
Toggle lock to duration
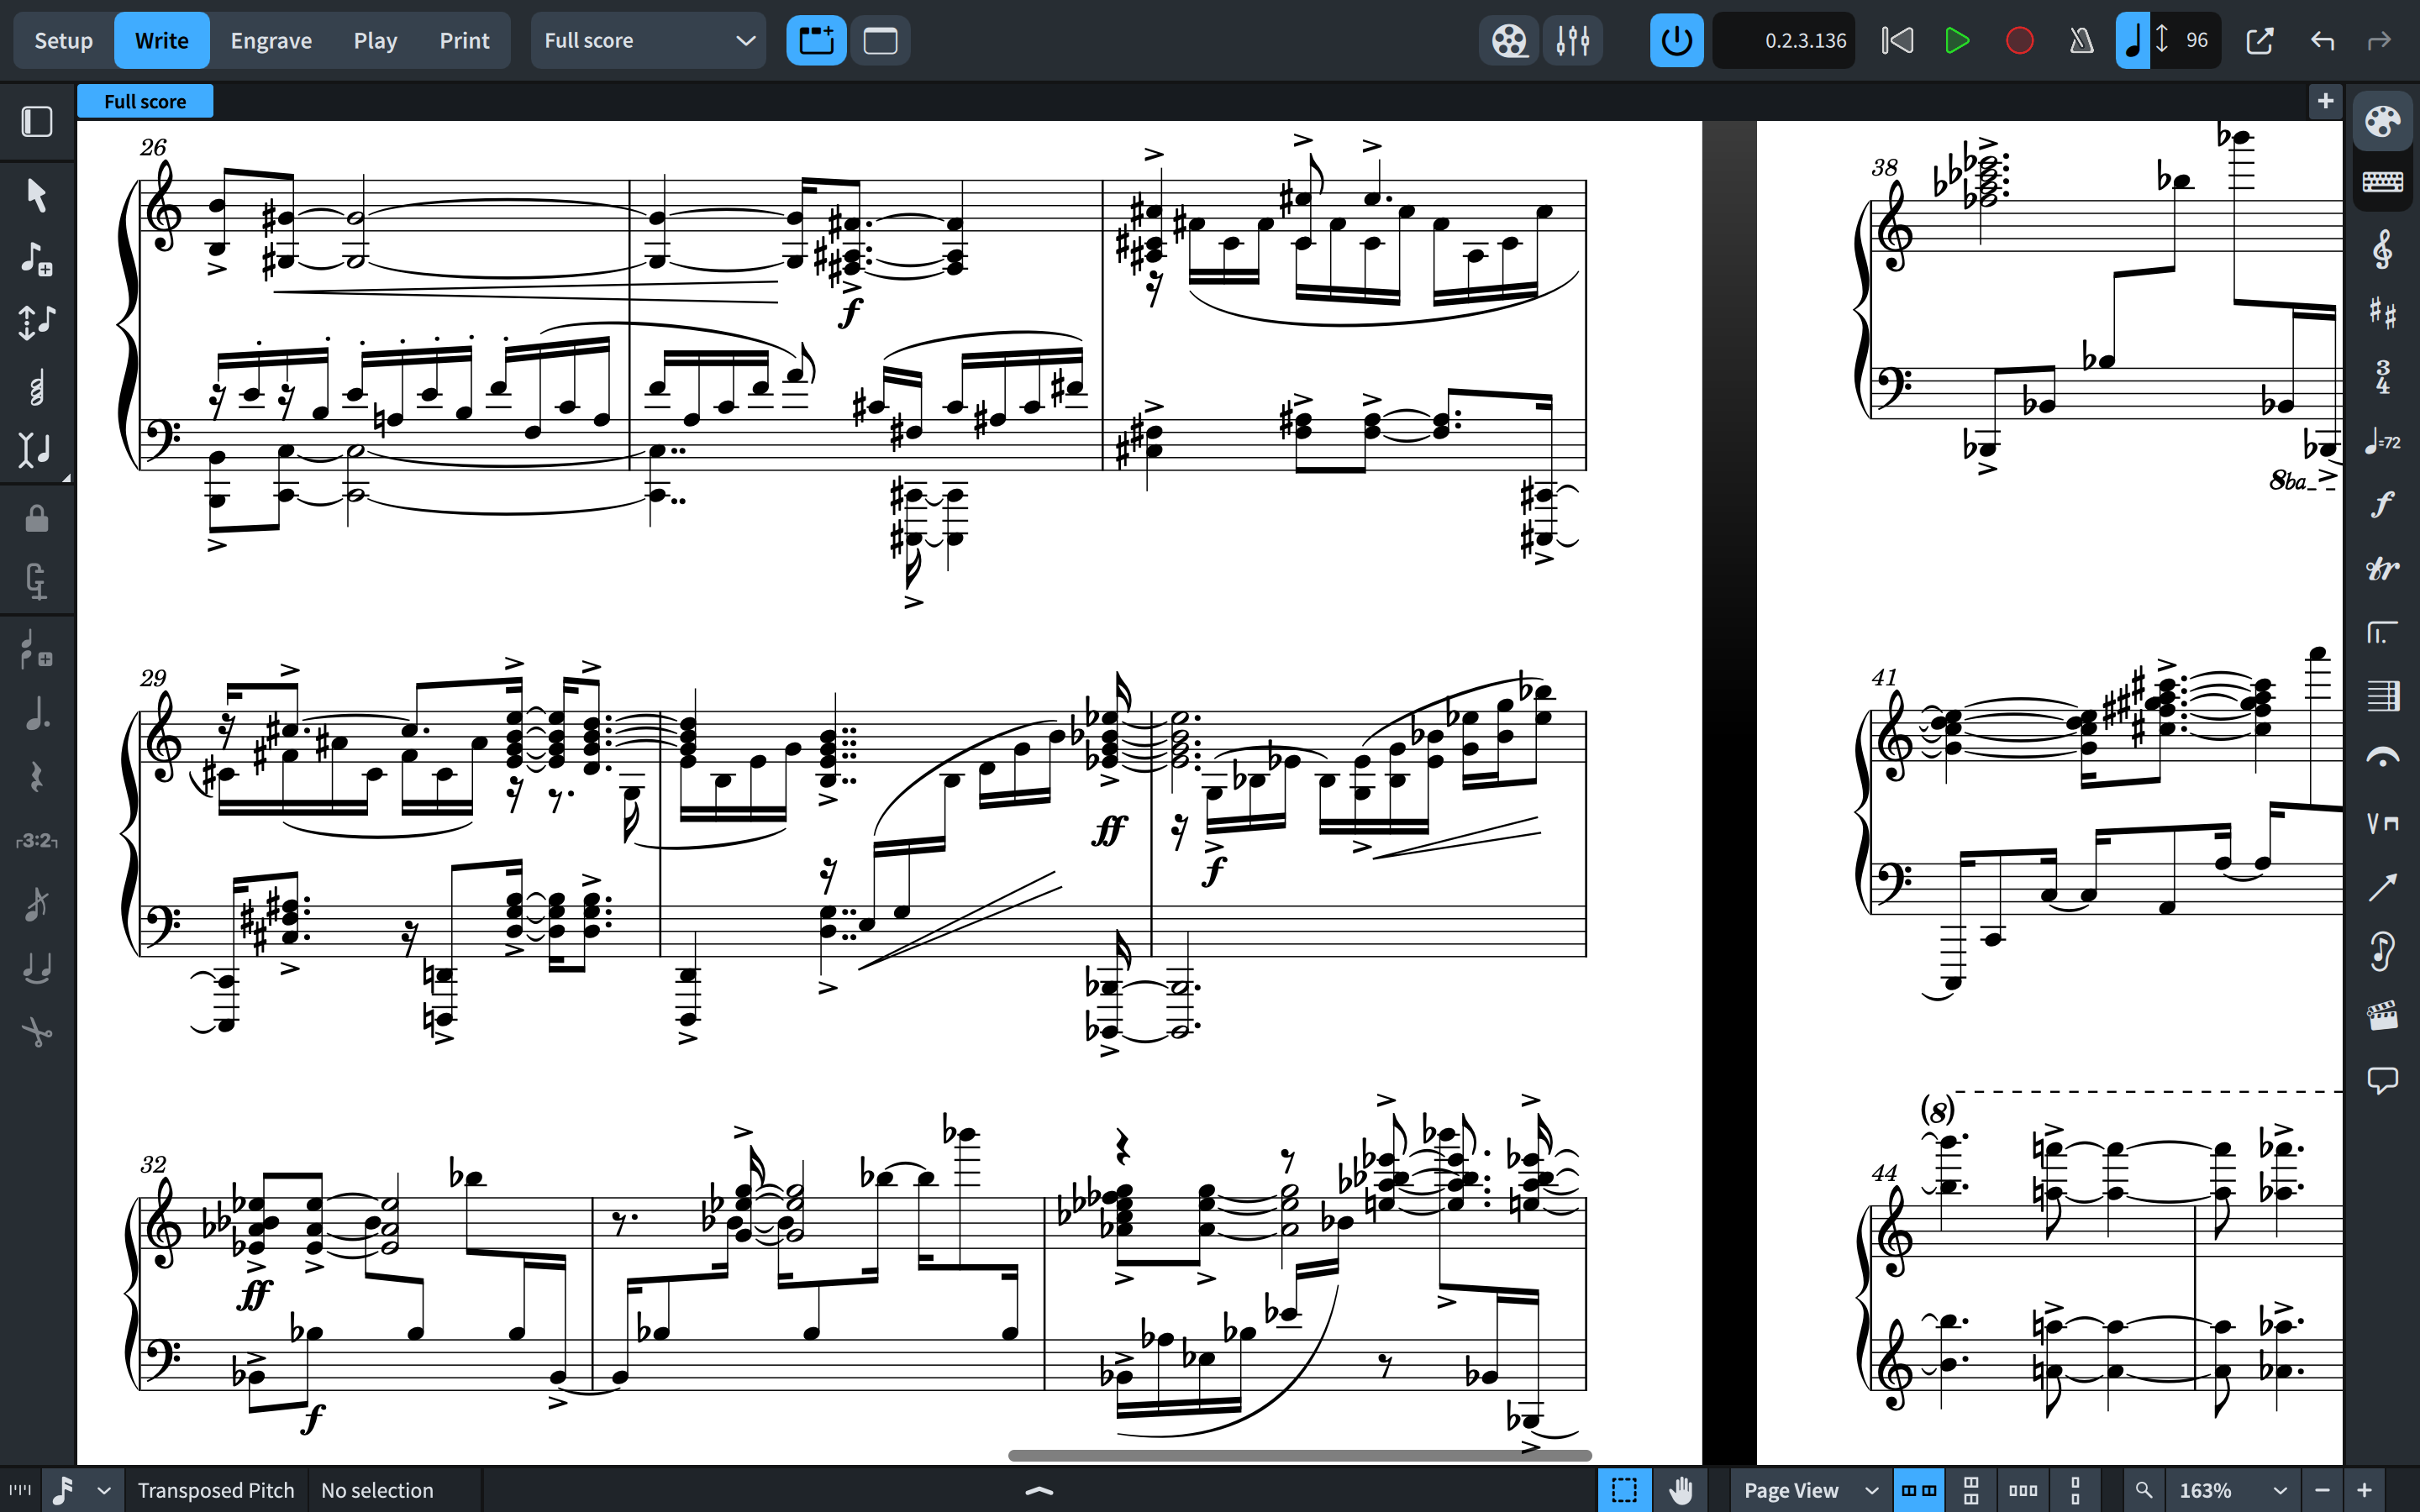pos(37,518)
